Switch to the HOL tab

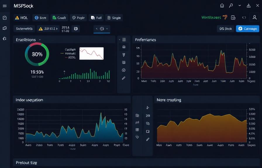(21, 17)
